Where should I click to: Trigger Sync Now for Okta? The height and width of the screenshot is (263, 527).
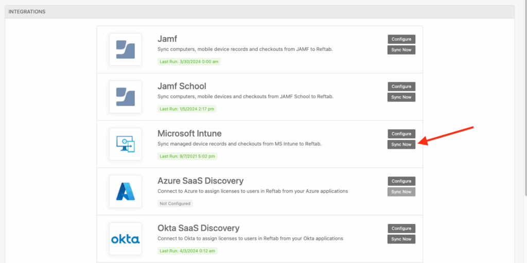coord(401,239)
